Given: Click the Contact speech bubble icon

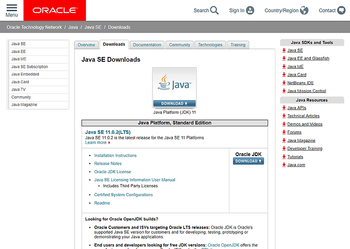Looking at the screenshot, I should tap(341, 10).
